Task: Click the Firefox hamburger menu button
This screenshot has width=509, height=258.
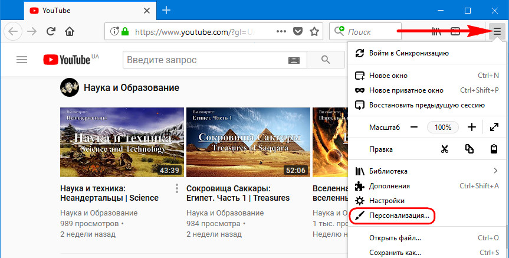Action: point(497,31)
